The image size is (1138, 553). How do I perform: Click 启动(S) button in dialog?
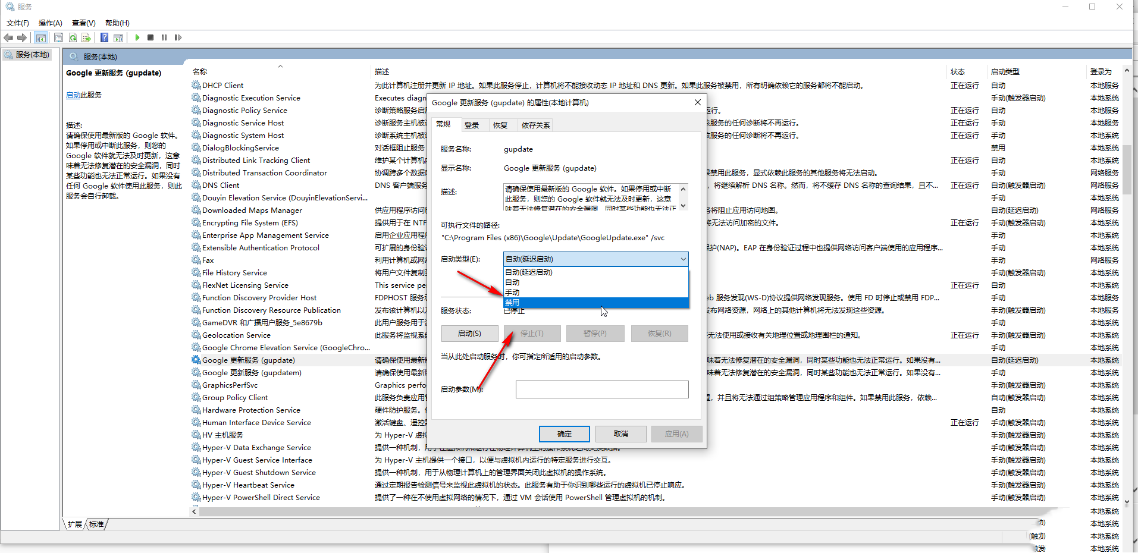tap(469, 334)
